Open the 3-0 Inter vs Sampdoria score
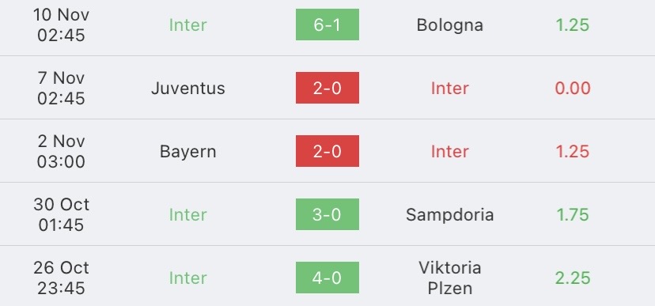Screen dimensions: 655x306 click(x=327, y=214)
